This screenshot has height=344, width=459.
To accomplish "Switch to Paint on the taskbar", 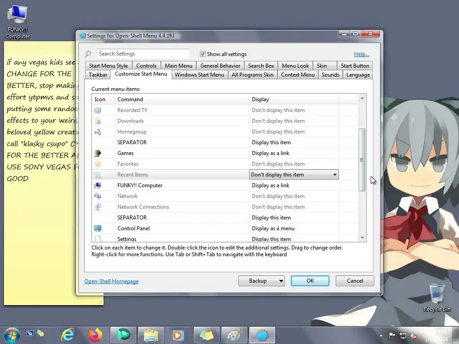I will pos(234,335).
